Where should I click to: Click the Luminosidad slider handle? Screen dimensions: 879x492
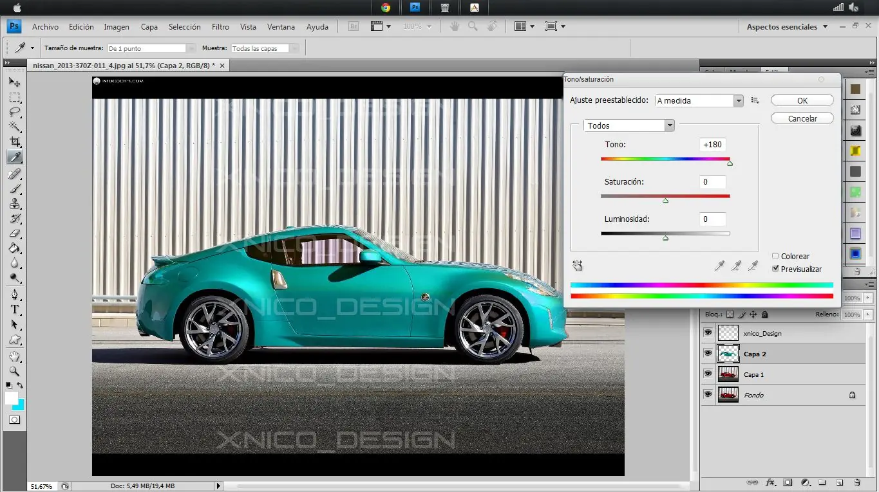(x=665, y=238)
